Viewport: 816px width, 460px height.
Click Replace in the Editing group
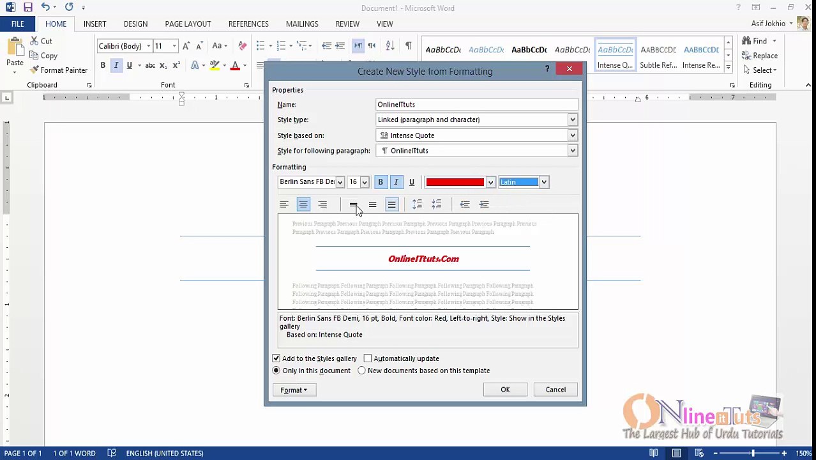point(760,56)
